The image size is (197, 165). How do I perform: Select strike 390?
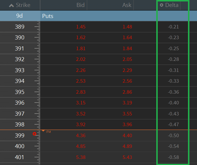tap(19, 38)
